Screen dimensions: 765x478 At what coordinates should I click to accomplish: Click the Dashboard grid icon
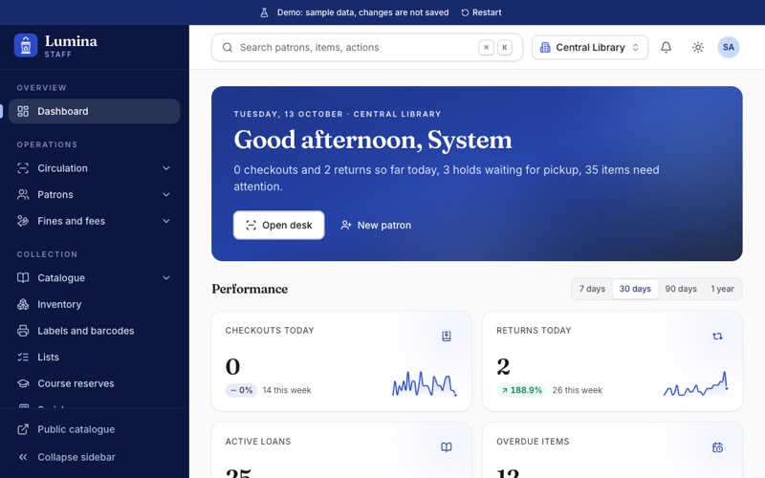click(x=23, y=111)
